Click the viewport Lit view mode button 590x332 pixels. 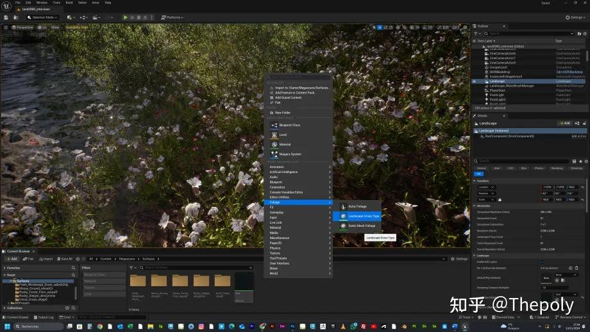pyautogui.click(x=42, y=28)
